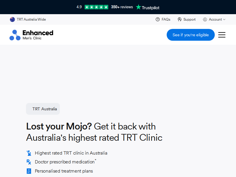Click the TRT Australia tag badge
The image size is (236, 177).
click(43, 109)
